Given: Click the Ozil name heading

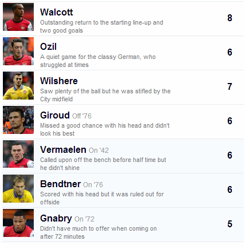Looking at the screenshot, I should point(48,46).
